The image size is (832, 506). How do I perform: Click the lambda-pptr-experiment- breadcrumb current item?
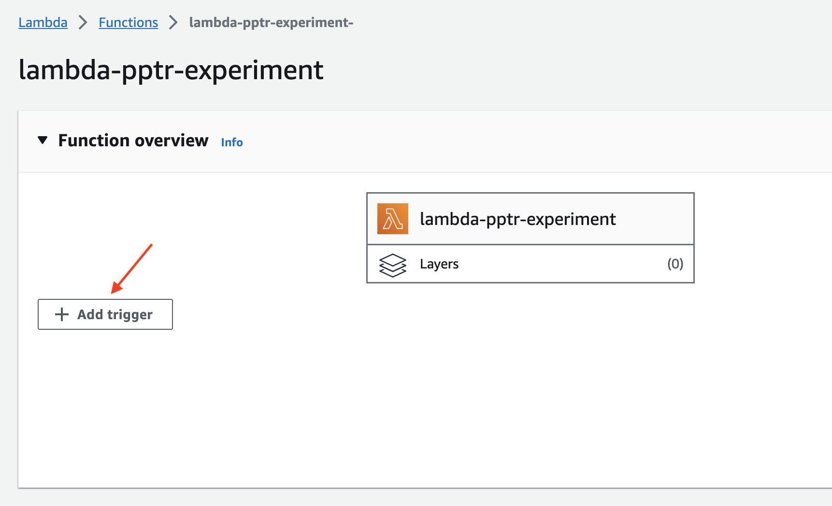click(x=271, y=22)
